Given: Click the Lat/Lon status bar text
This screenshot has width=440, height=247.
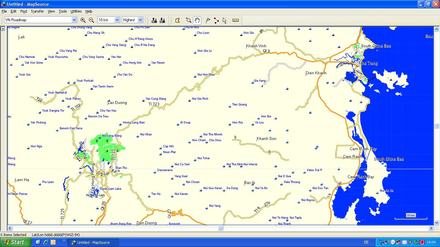Looking at the screenshot, I should click(56, 235).
